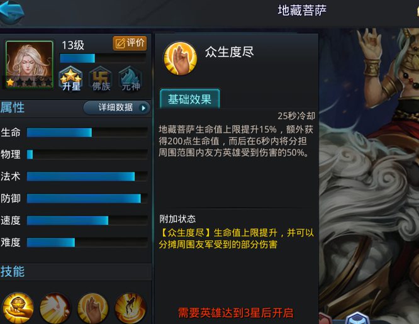Click the 技能 section header

point(13,272)
